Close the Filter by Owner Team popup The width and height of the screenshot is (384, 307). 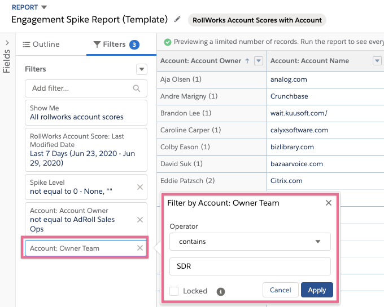[329, 203]
